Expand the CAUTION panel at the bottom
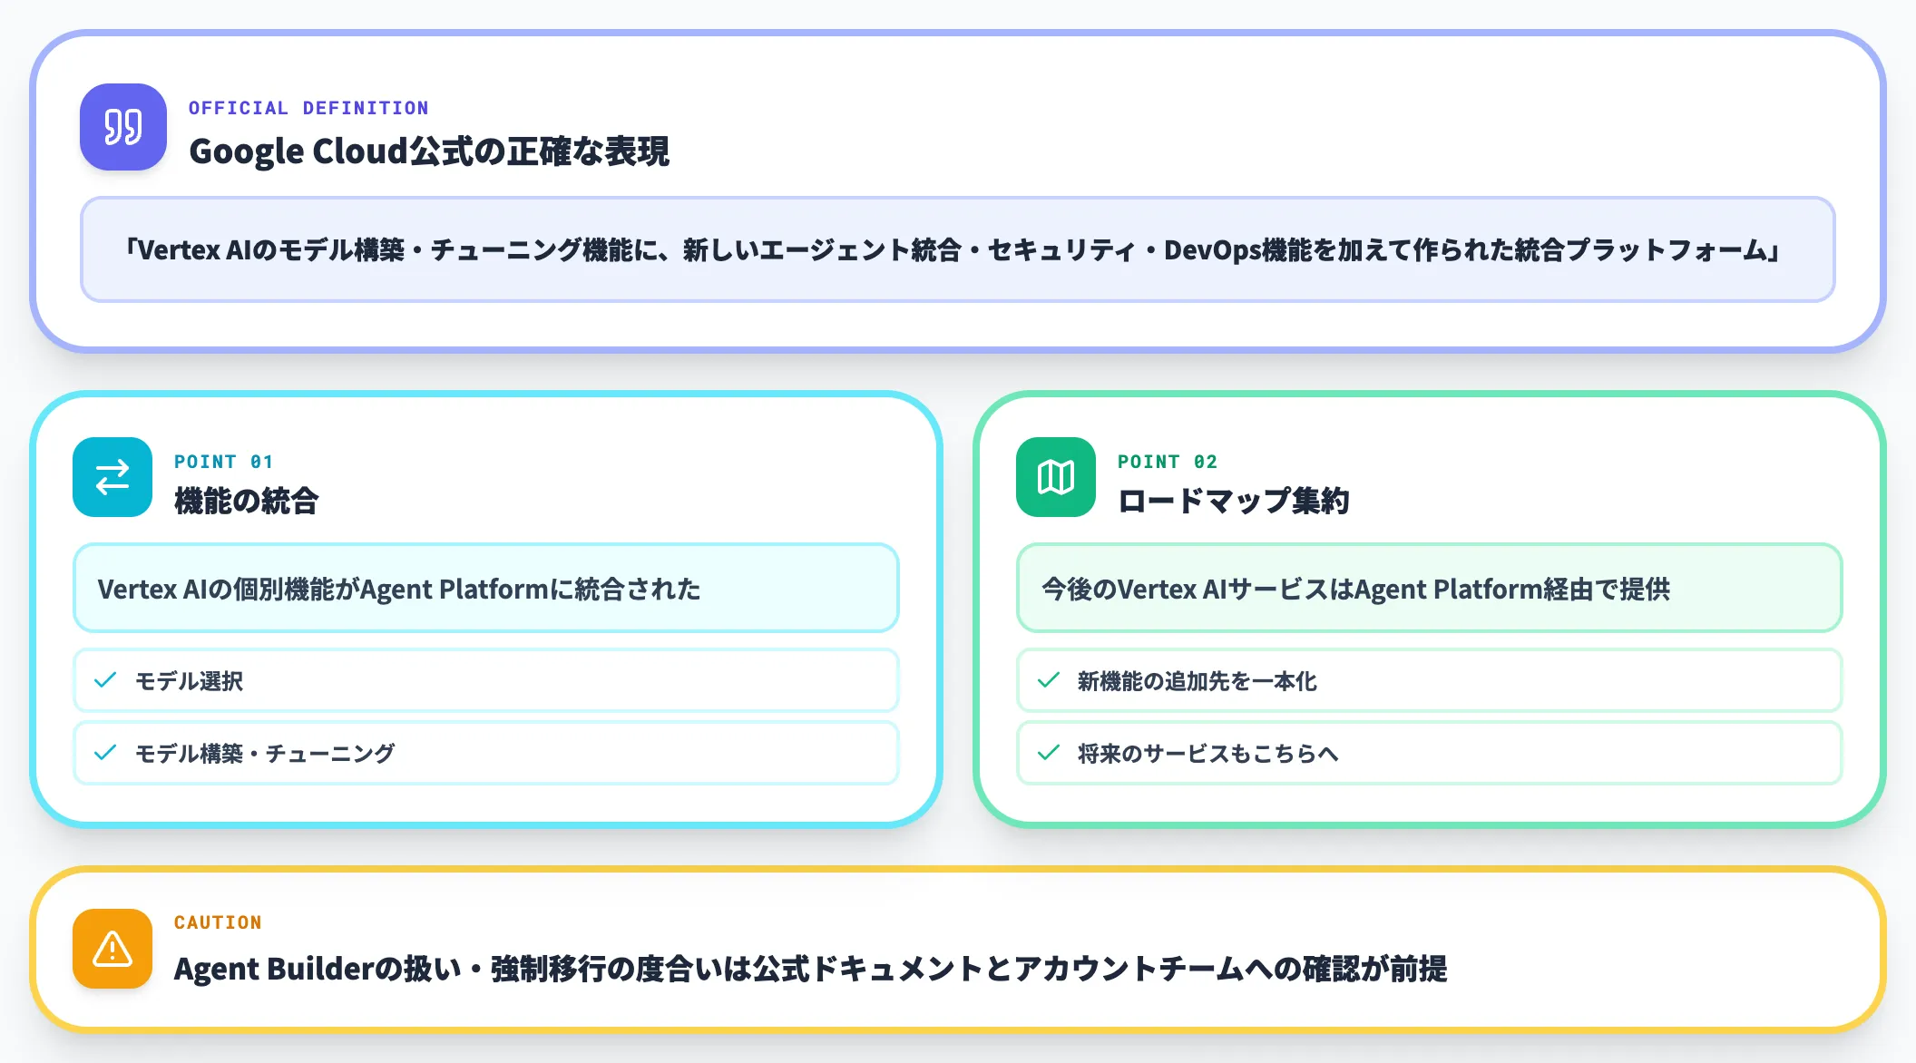 pyautogui.click(x=958, y=950)
